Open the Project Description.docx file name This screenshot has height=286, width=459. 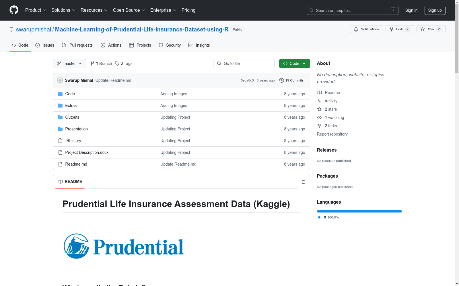87,152
